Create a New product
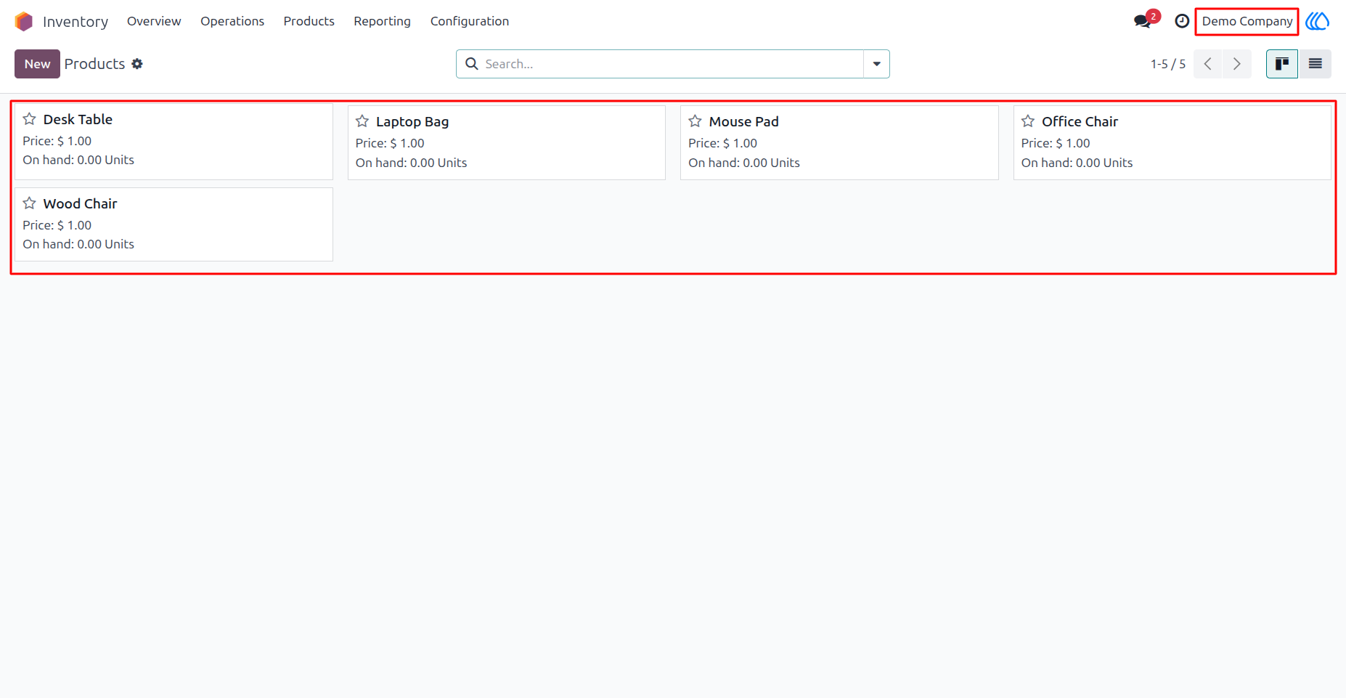Viewport: 1346px width, 698px height. [x=37, y=64]
